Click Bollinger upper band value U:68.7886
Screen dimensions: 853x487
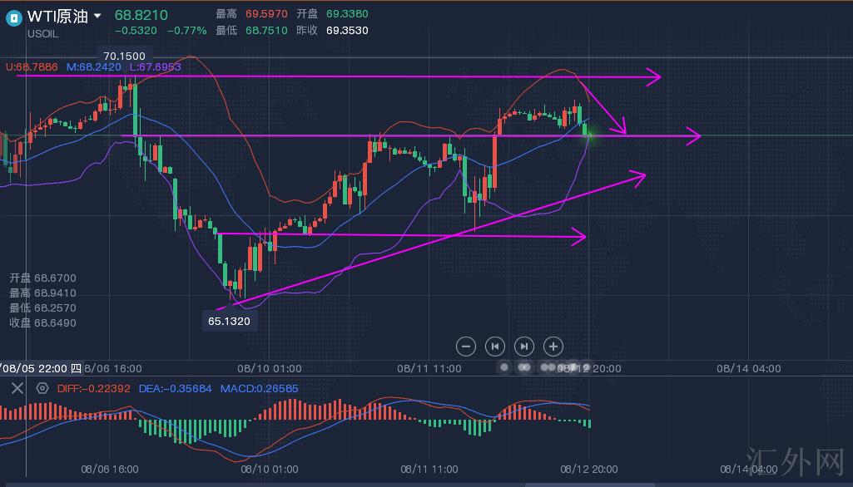[x=32, y=66]
